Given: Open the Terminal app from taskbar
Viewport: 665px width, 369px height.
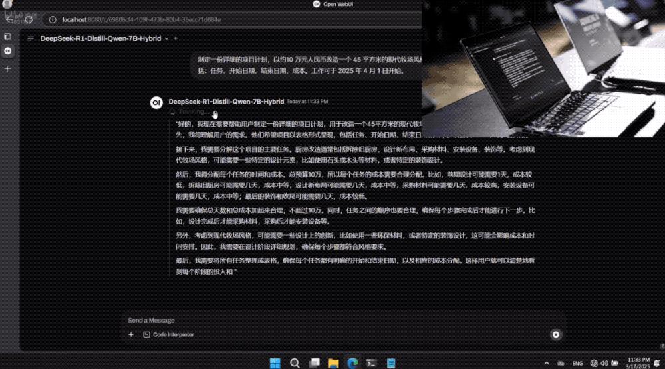Looking at the screenshot, I should coord(372,363).
